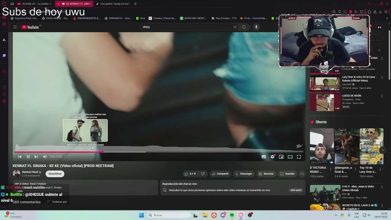Switch to the EleK-47 browser tab
Screen dimensions: 391x220
click(x=35, y=4)
